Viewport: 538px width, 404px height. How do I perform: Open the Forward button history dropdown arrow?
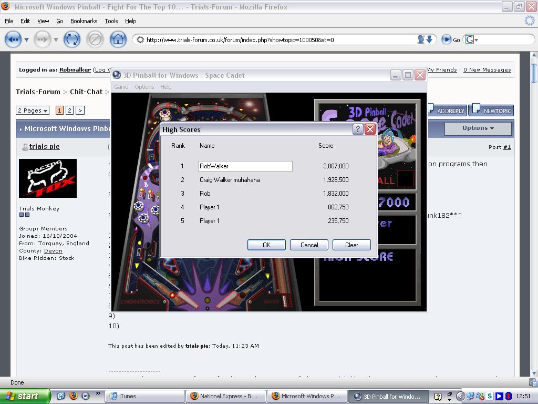56,40
